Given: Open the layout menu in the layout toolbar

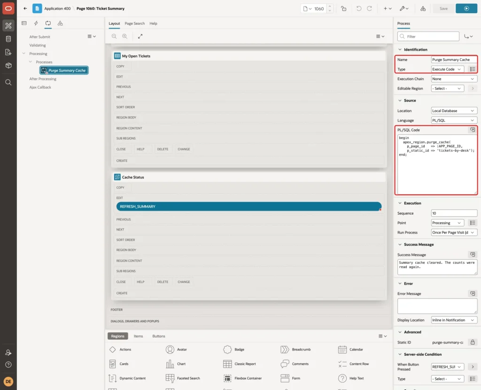Looking at the screenshot, I should (x=380, y=36).
